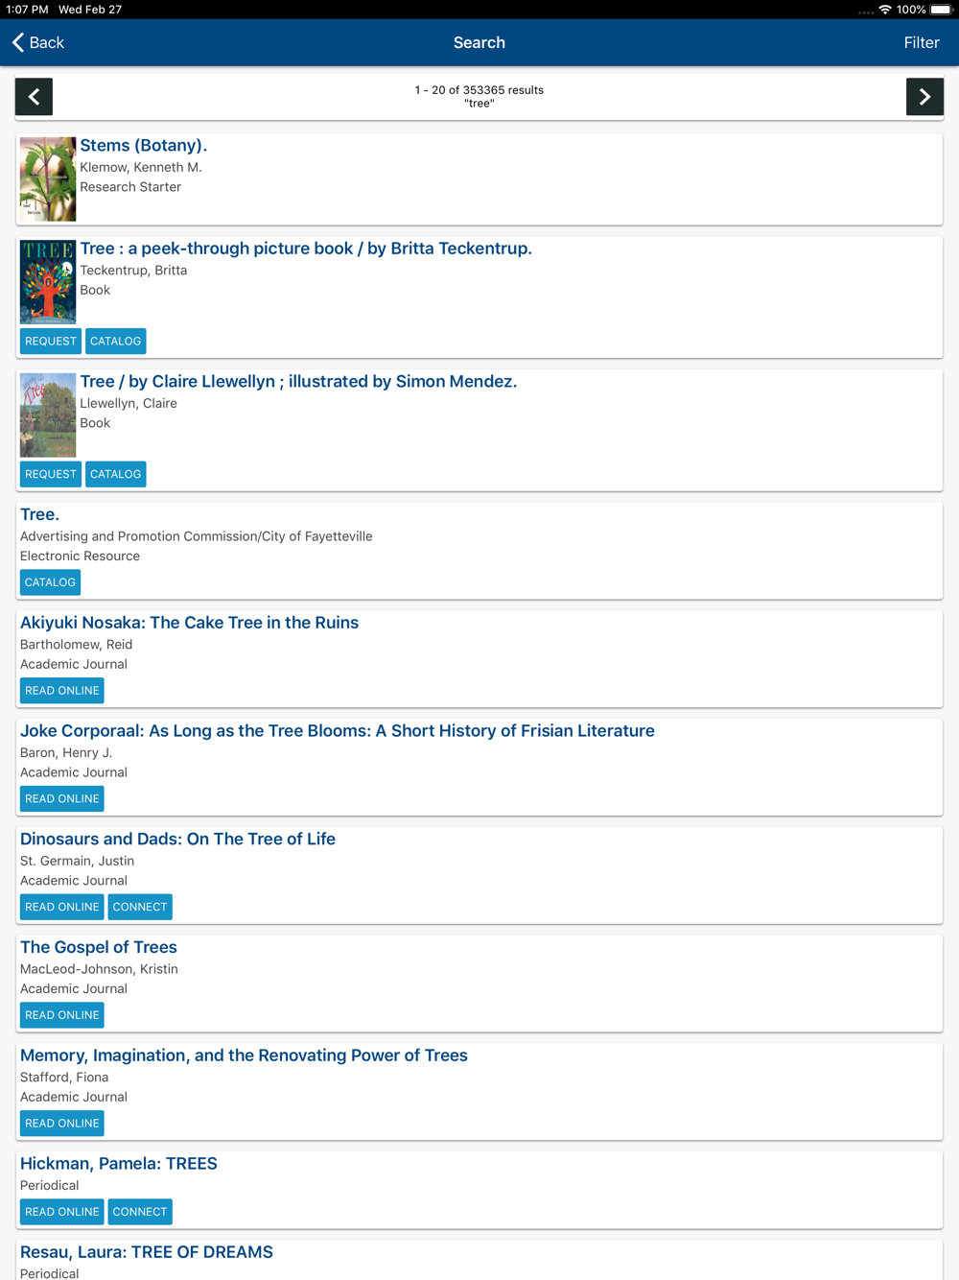Open Resau, Laura: TREE OF DREAMS
The image size is (959, 1280).
point(147,1252)
